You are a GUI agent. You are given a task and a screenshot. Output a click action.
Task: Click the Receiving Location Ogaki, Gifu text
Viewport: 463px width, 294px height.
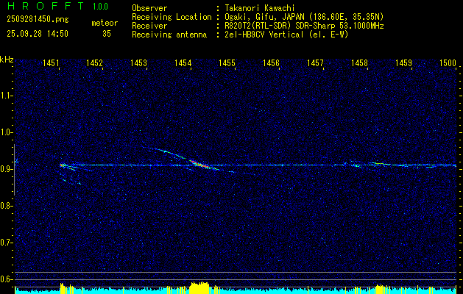click(304, 17)
